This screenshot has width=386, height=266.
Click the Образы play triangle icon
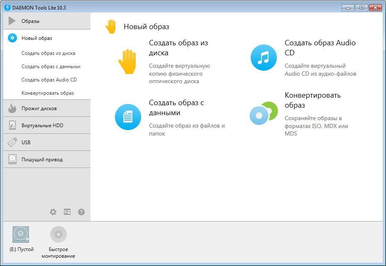(x=12, y=21)
